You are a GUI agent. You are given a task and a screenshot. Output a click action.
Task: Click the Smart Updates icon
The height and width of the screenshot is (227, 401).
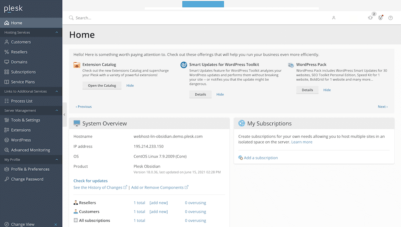coord(184,65)
